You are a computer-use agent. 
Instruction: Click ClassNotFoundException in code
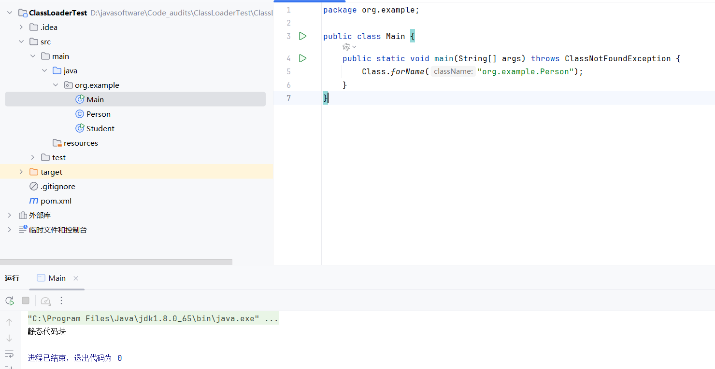point(617,58)
